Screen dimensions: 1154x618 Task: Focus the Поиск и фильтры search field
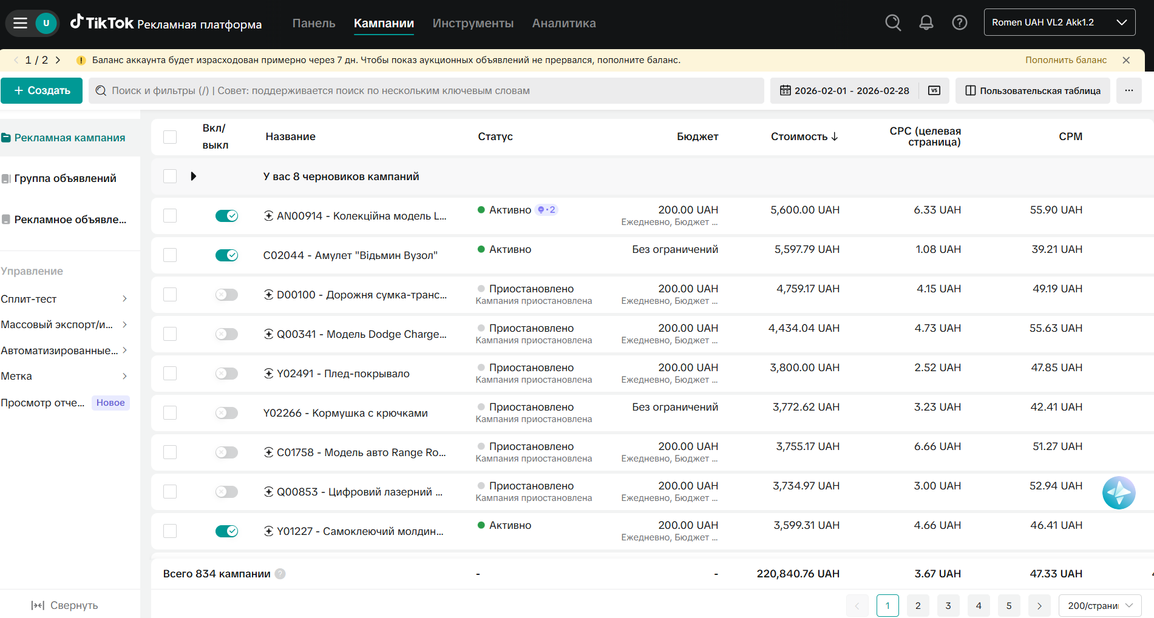pos(426,90)
